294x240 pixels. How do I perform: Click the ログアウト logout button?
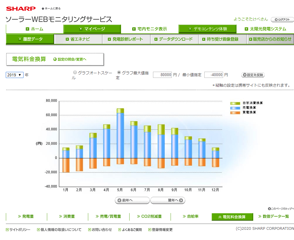click(282, 20)
